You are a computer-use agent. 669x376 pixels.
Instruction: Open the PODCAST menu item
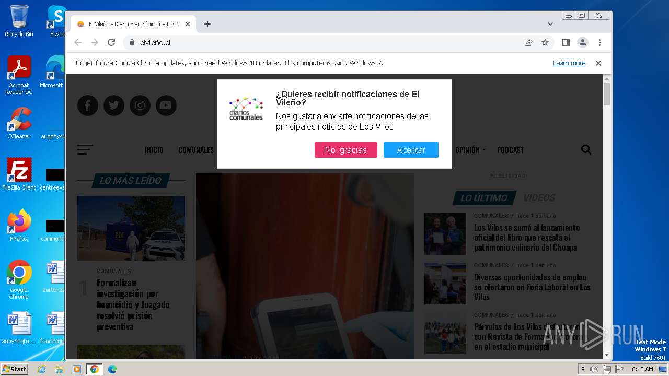click(510, 150)
